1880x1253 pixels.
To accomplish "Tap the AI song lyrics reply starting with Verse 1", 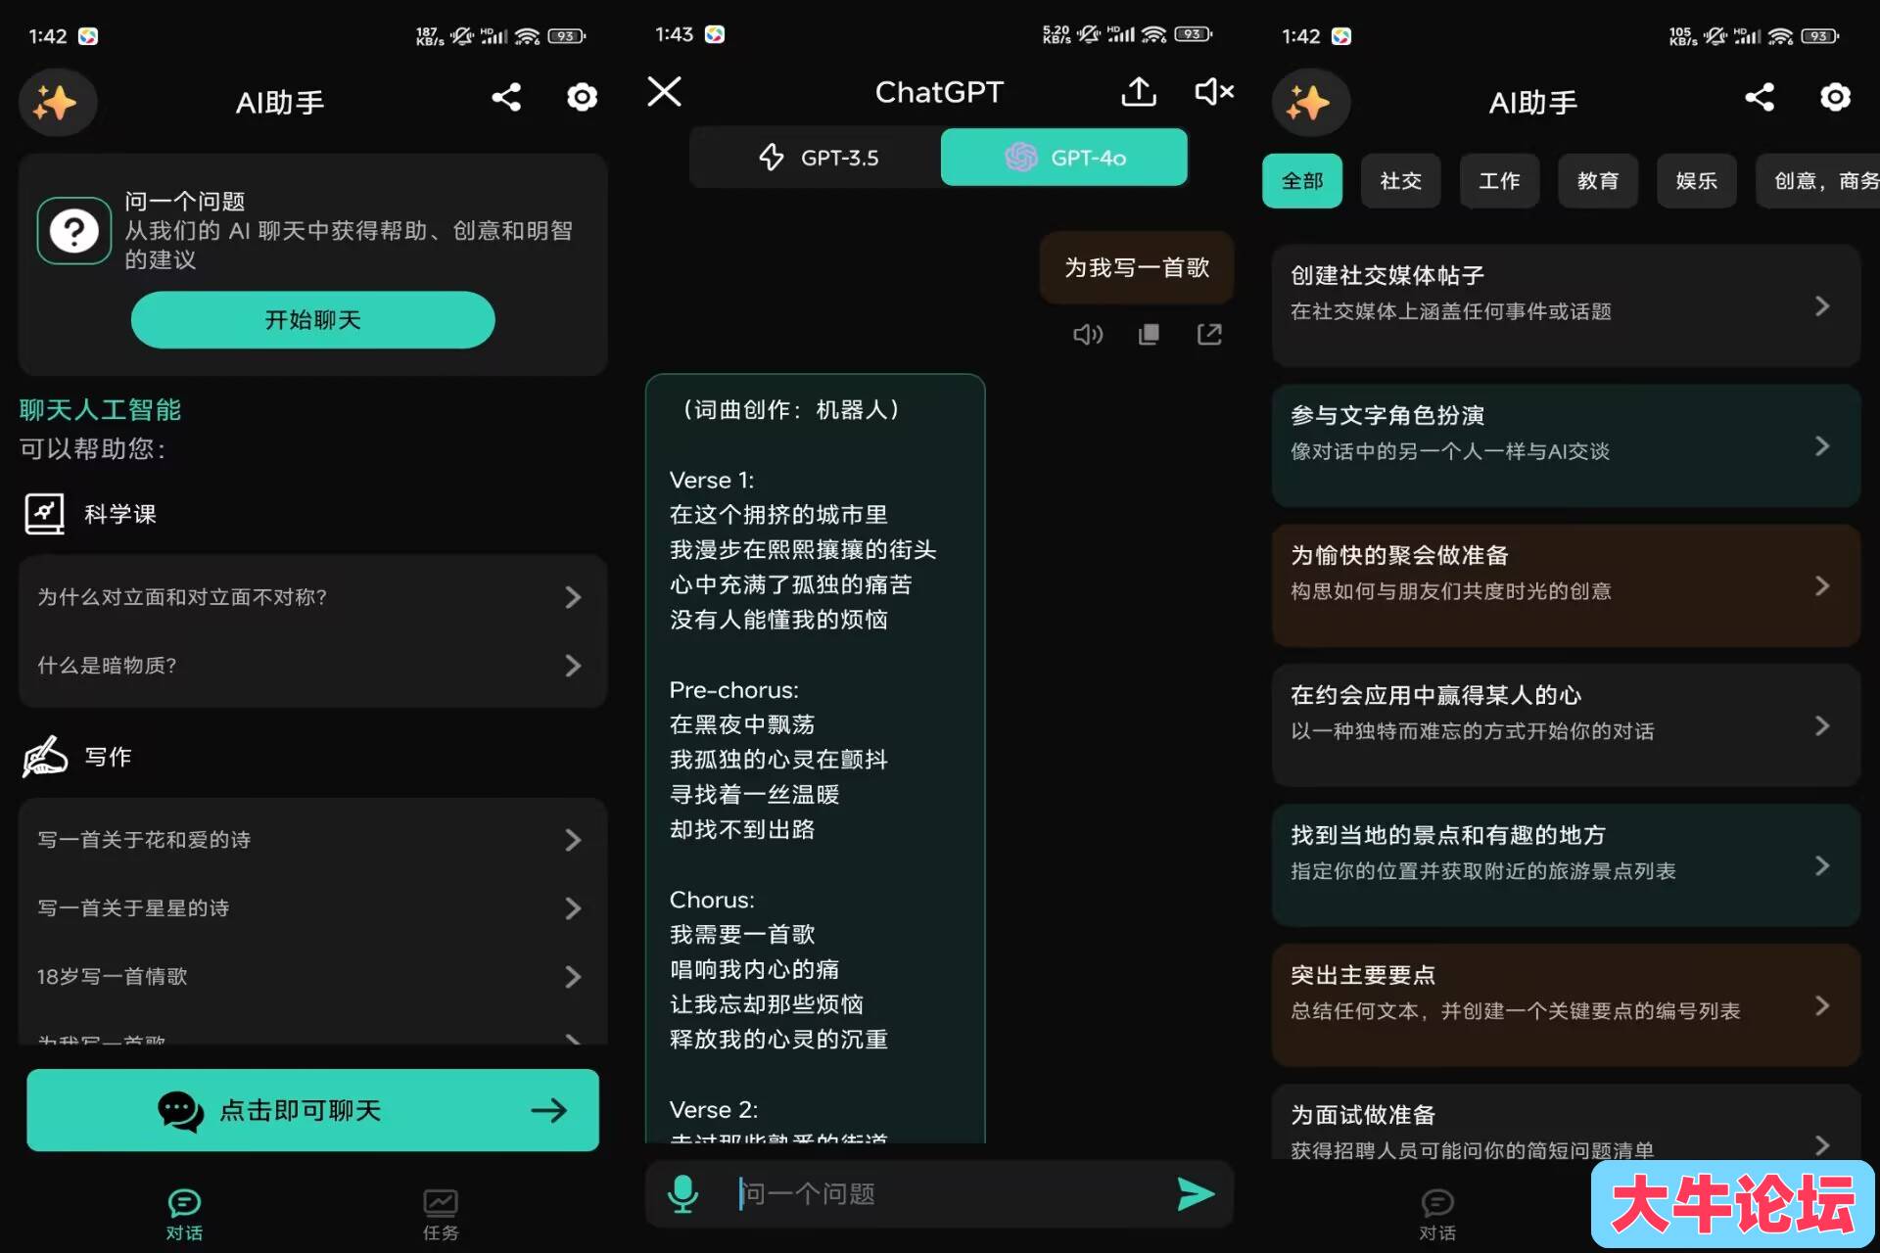I will pos(815,759).
